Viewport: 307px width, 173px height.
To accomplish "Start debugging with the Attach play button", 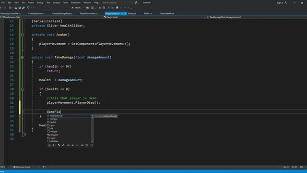I will [77, 8].
